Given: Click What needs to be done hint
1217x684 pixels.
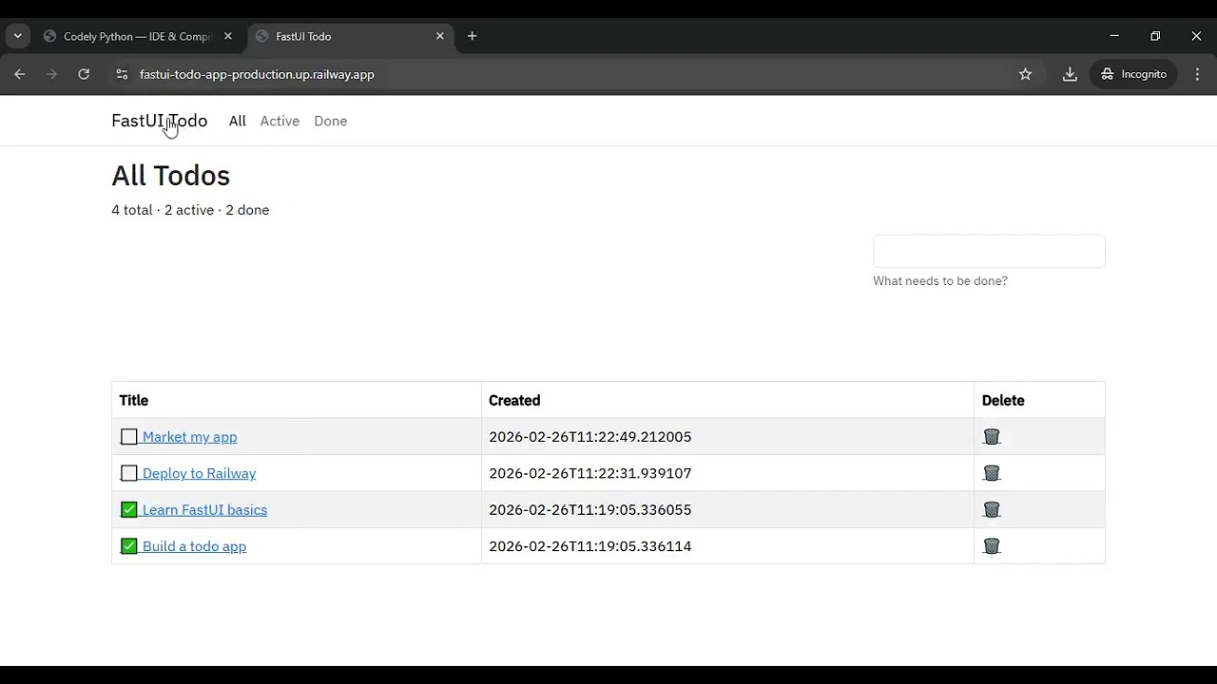Looking at the screenshot, I should (x=940, y=281).
